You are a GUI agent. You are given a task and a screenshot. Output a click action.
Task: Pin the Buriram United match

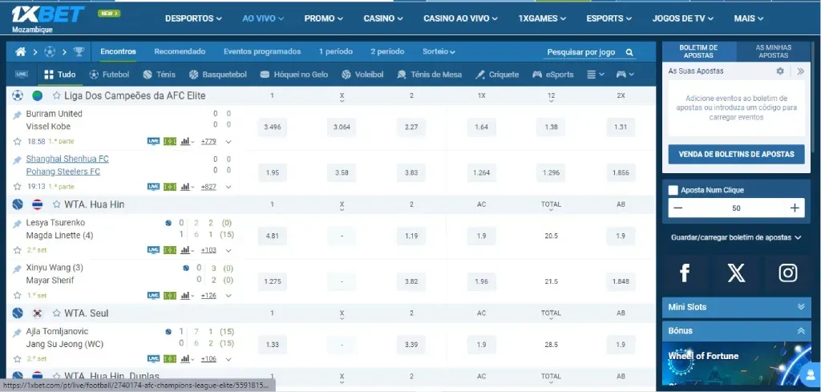(x=18, y=115)
